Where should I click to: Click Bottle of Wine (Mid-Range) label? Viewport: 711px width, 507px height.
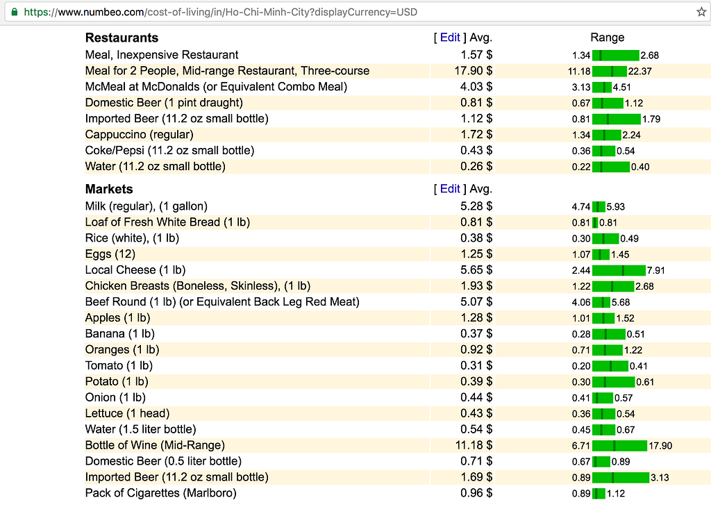coord(155,445)
